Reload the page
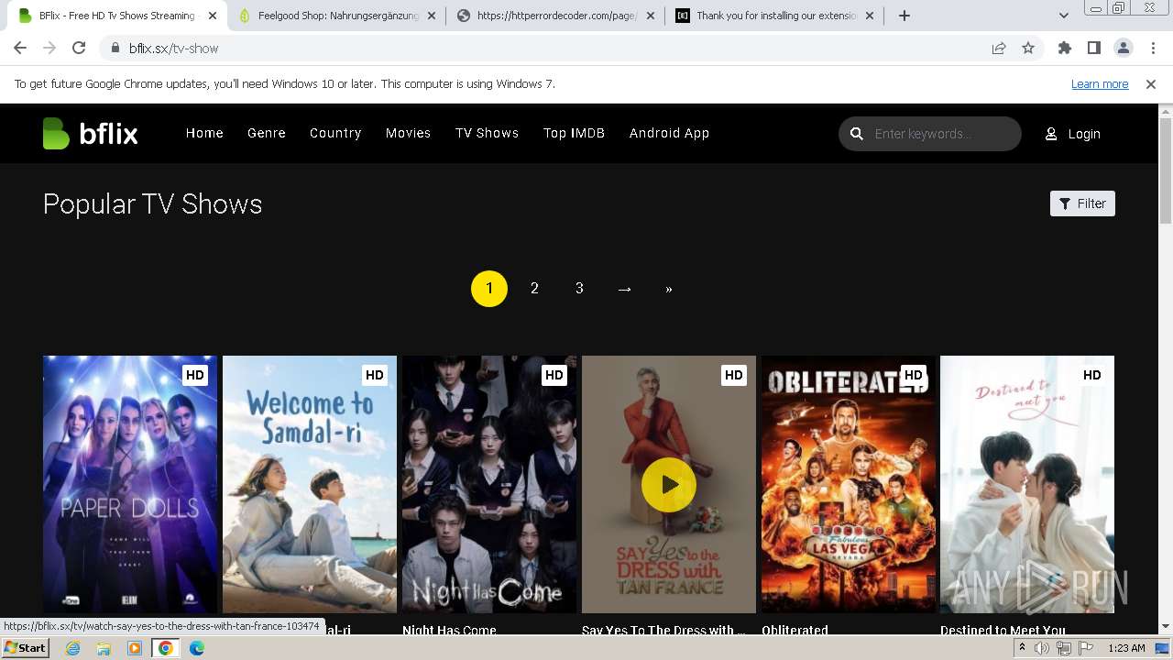The width and height of the screenshot is (1173, 660). click(x=79, y=49)
